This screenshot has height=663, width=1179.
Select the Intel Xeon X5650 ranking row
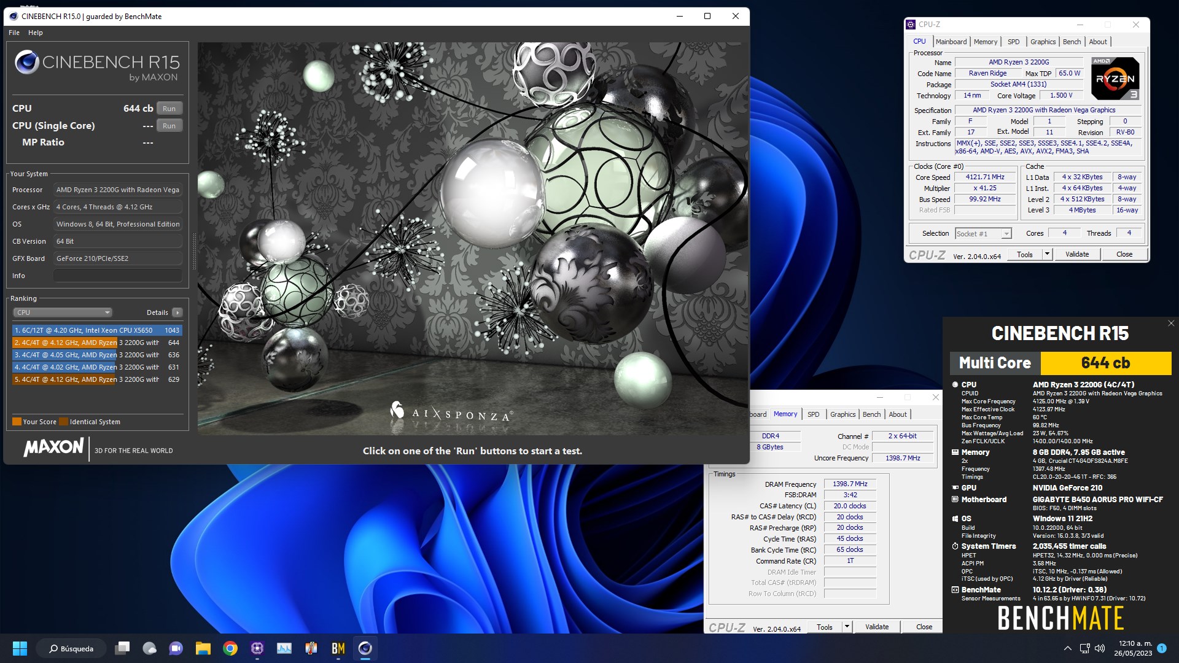click(x=97, y=330)
